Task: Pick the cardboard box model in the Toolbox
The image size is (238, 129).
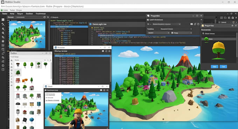Action: 18,120
